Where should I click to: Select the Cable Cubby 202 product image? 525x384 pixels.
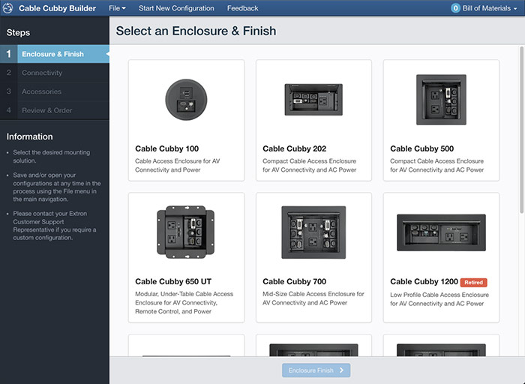tap(313, 100)
